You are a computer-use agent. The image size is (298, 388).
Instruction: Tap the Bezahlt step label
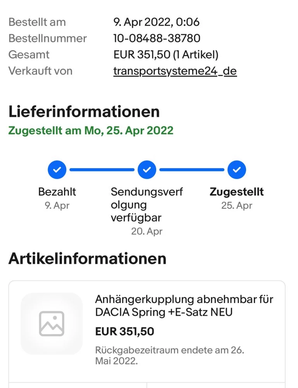57,192
